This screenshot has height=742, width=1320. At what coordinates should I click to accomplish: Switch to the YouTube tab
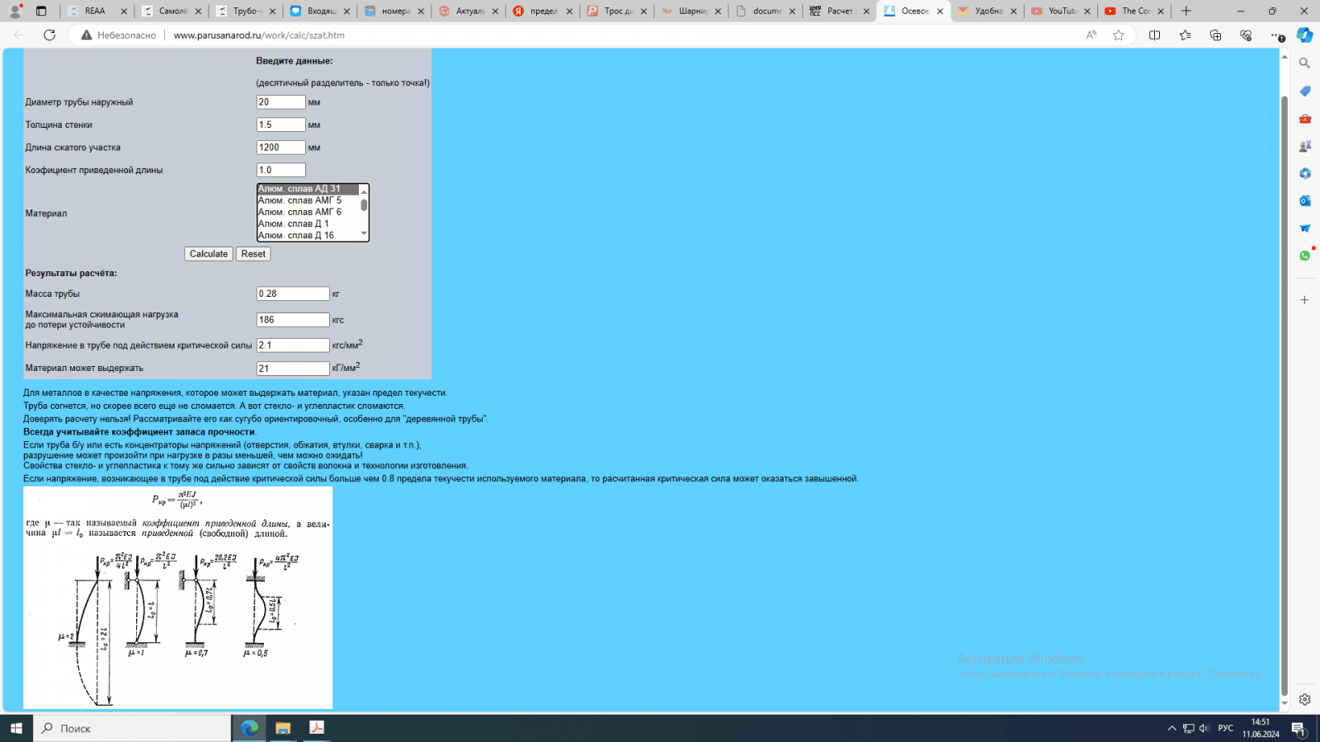pyautogui.click(x=1061, y=11)
